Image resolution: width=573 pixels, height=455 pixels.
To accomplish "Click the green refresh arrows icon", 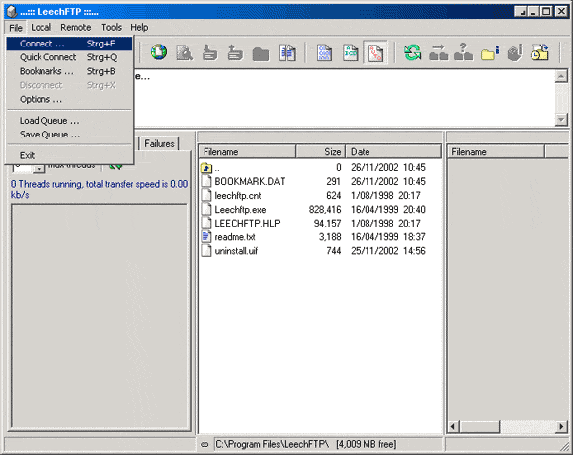I will pyautogui.click(x=413, y=52).
